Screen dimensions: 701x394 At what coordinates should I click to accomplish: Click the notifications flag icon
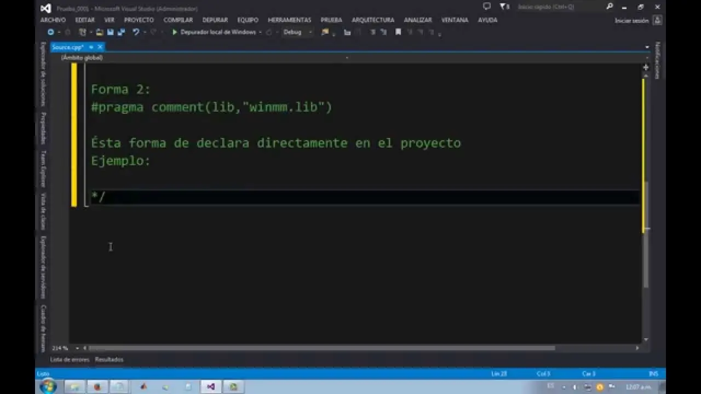[x=502, y=7]
